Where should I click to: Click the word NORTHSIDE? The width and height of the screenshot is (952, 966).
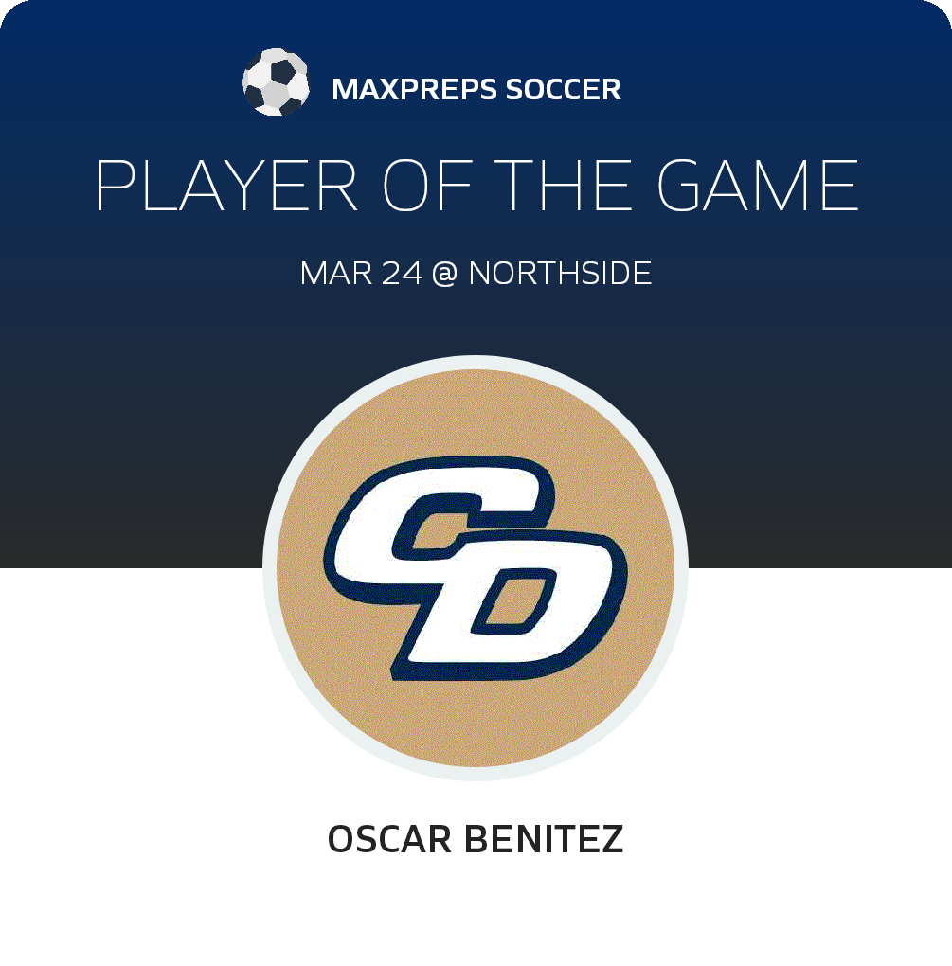click(x=560, y=273)
